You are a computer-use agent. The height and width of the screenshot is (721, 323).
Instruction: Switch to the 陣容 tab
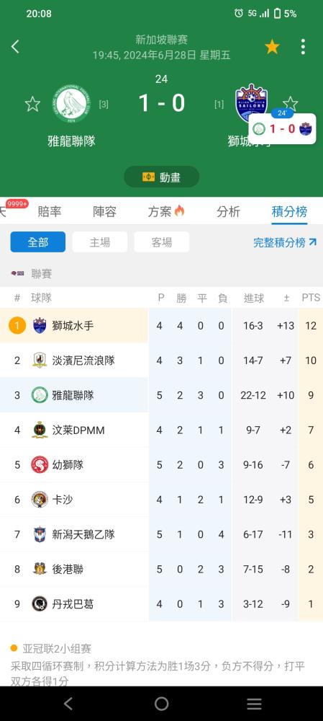tap(104, 211)
